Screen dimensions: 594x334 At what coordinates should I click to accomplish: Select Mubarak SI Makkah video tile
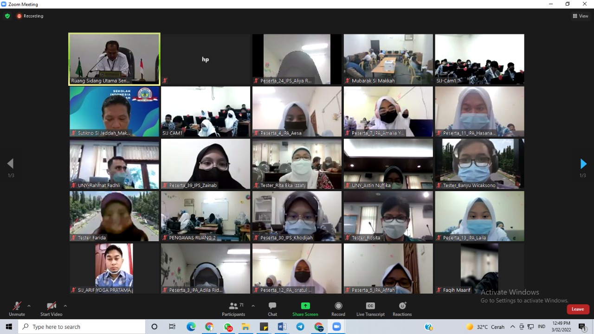click(x=388, y=59)
